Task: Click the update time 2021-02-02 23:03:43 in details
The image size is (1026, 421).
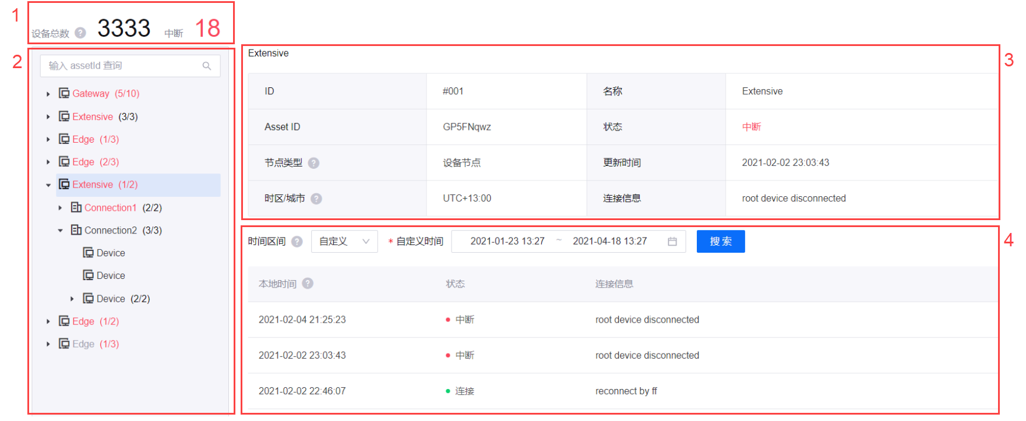Action: coord(785,163)
